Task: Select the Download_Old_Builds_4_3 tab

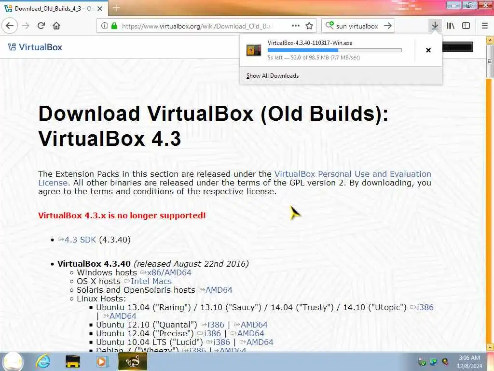Action: tap(54, 9)
